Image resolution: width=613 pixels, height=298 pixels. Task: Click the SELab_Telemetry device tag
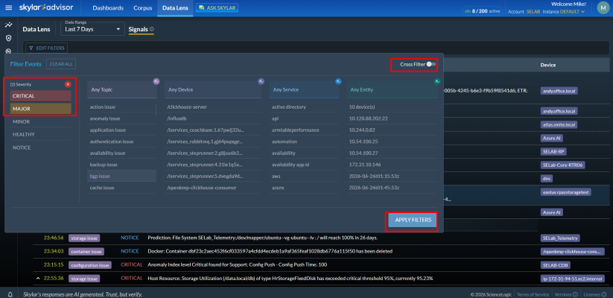click(x=561, y=238)
